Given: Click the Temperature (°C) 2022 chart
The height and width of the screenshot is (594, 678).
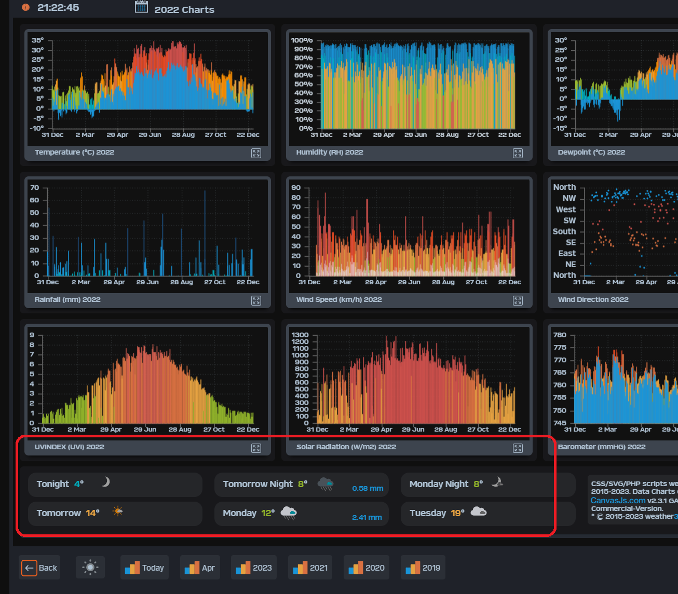Looking at the screenshot, I should click(147, 88).
